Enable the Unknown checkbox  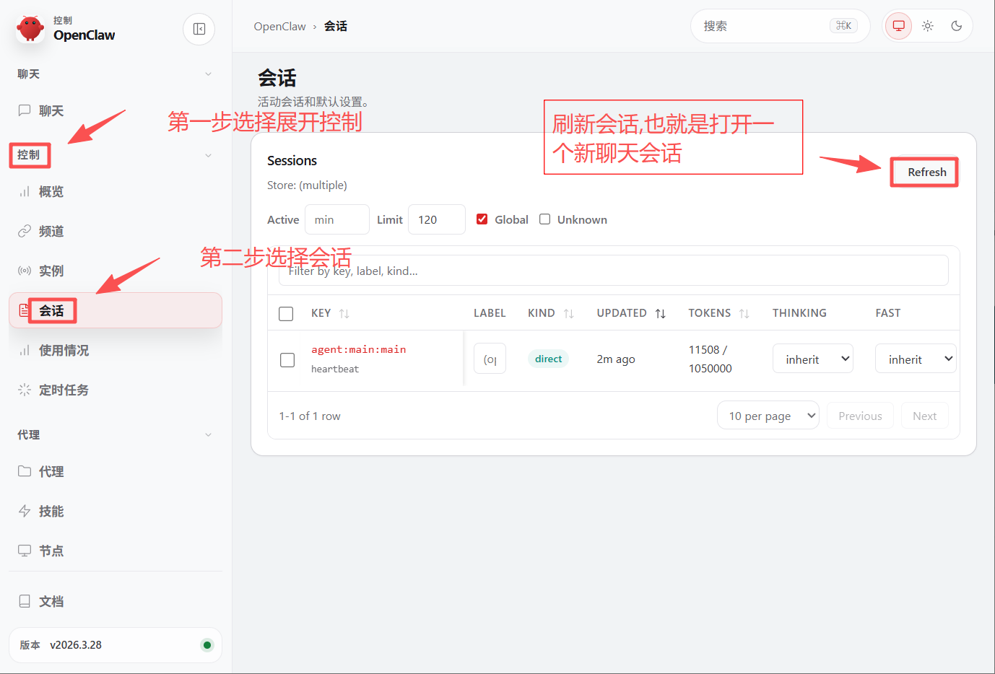tap(545, 219)
